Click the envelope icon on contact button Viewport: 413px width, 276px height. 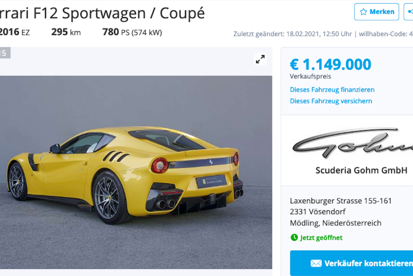pyautogui.click(x=316, y=263)
